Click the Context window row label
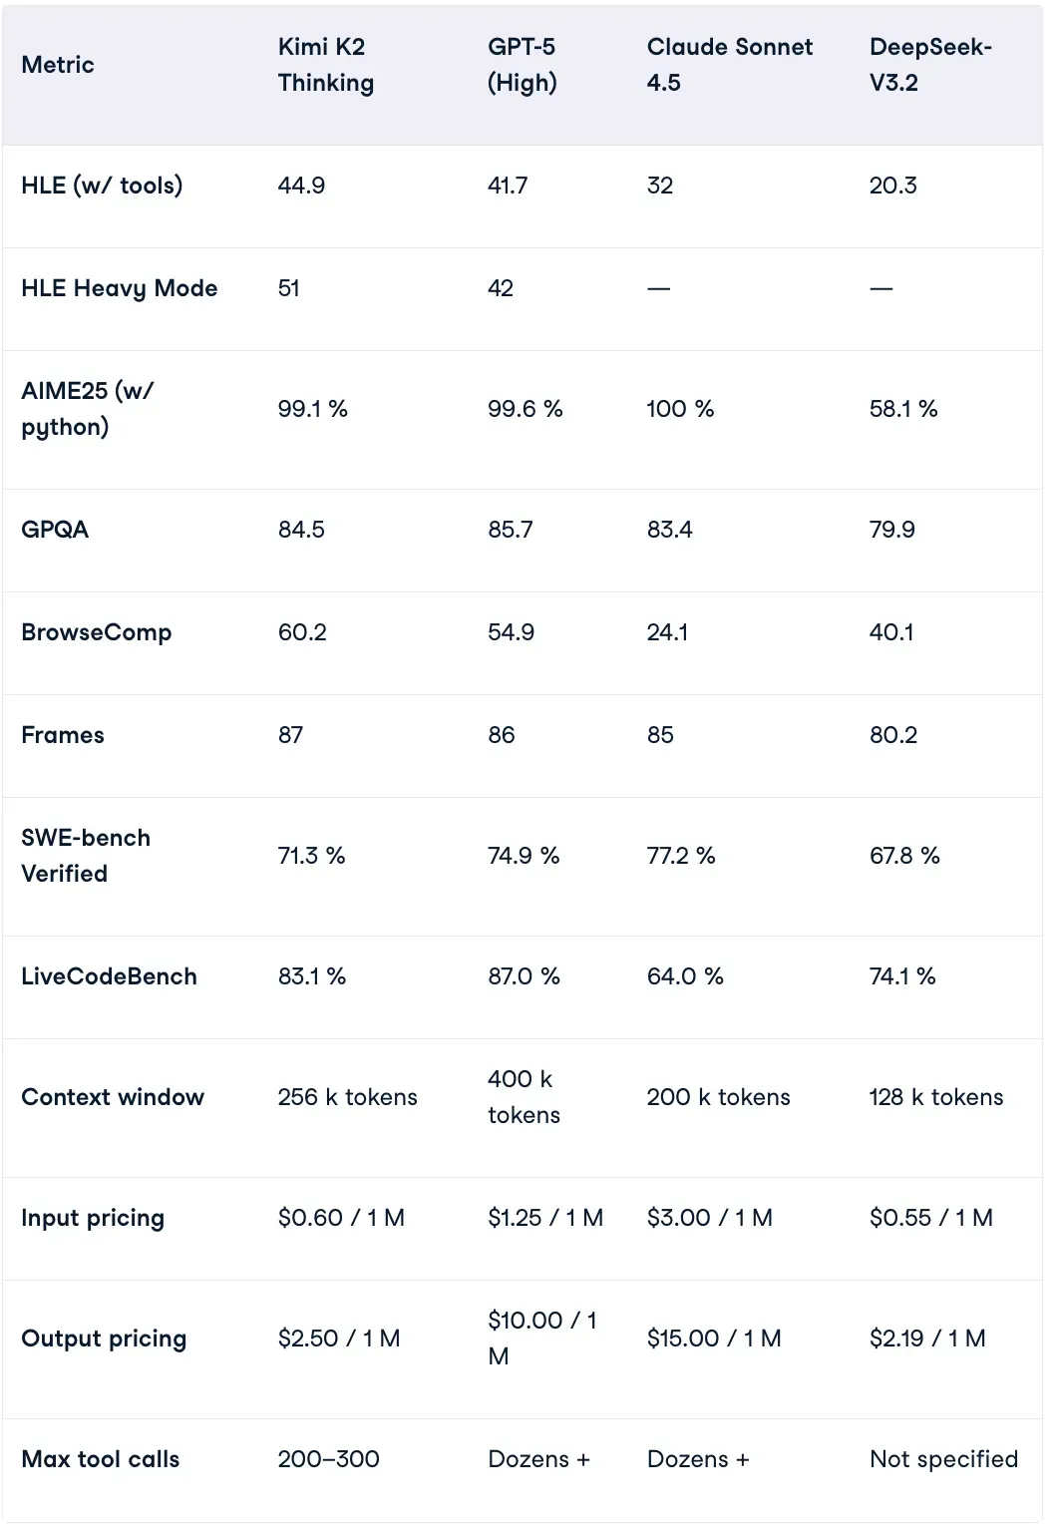This screenshot has width=1055, height=1530. click(113, 1097)
